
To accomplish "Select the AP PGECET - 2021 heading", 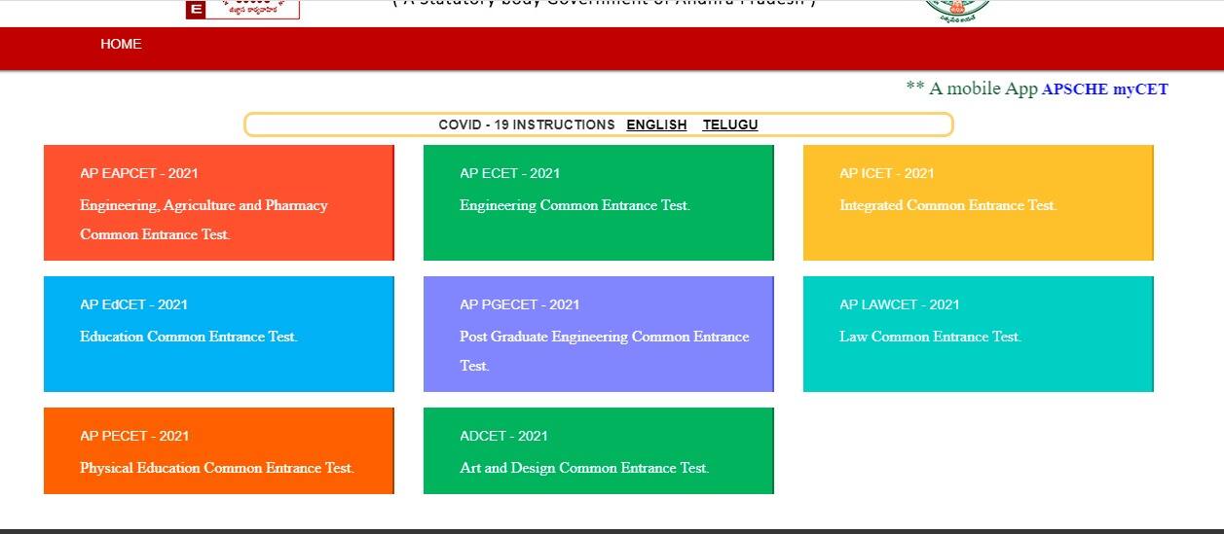I will [519, 304].
